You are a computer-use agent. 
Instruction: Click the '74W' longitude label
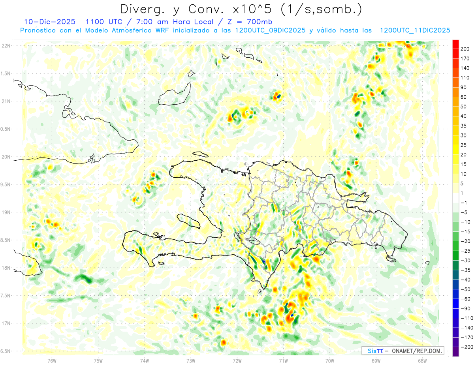(x=145, y=360)
